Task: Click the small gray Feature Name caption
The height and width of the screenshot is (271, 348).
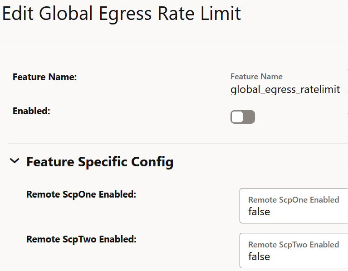Action: (256, 77)
